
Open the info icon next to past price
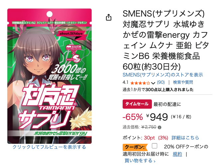[160, 127]
